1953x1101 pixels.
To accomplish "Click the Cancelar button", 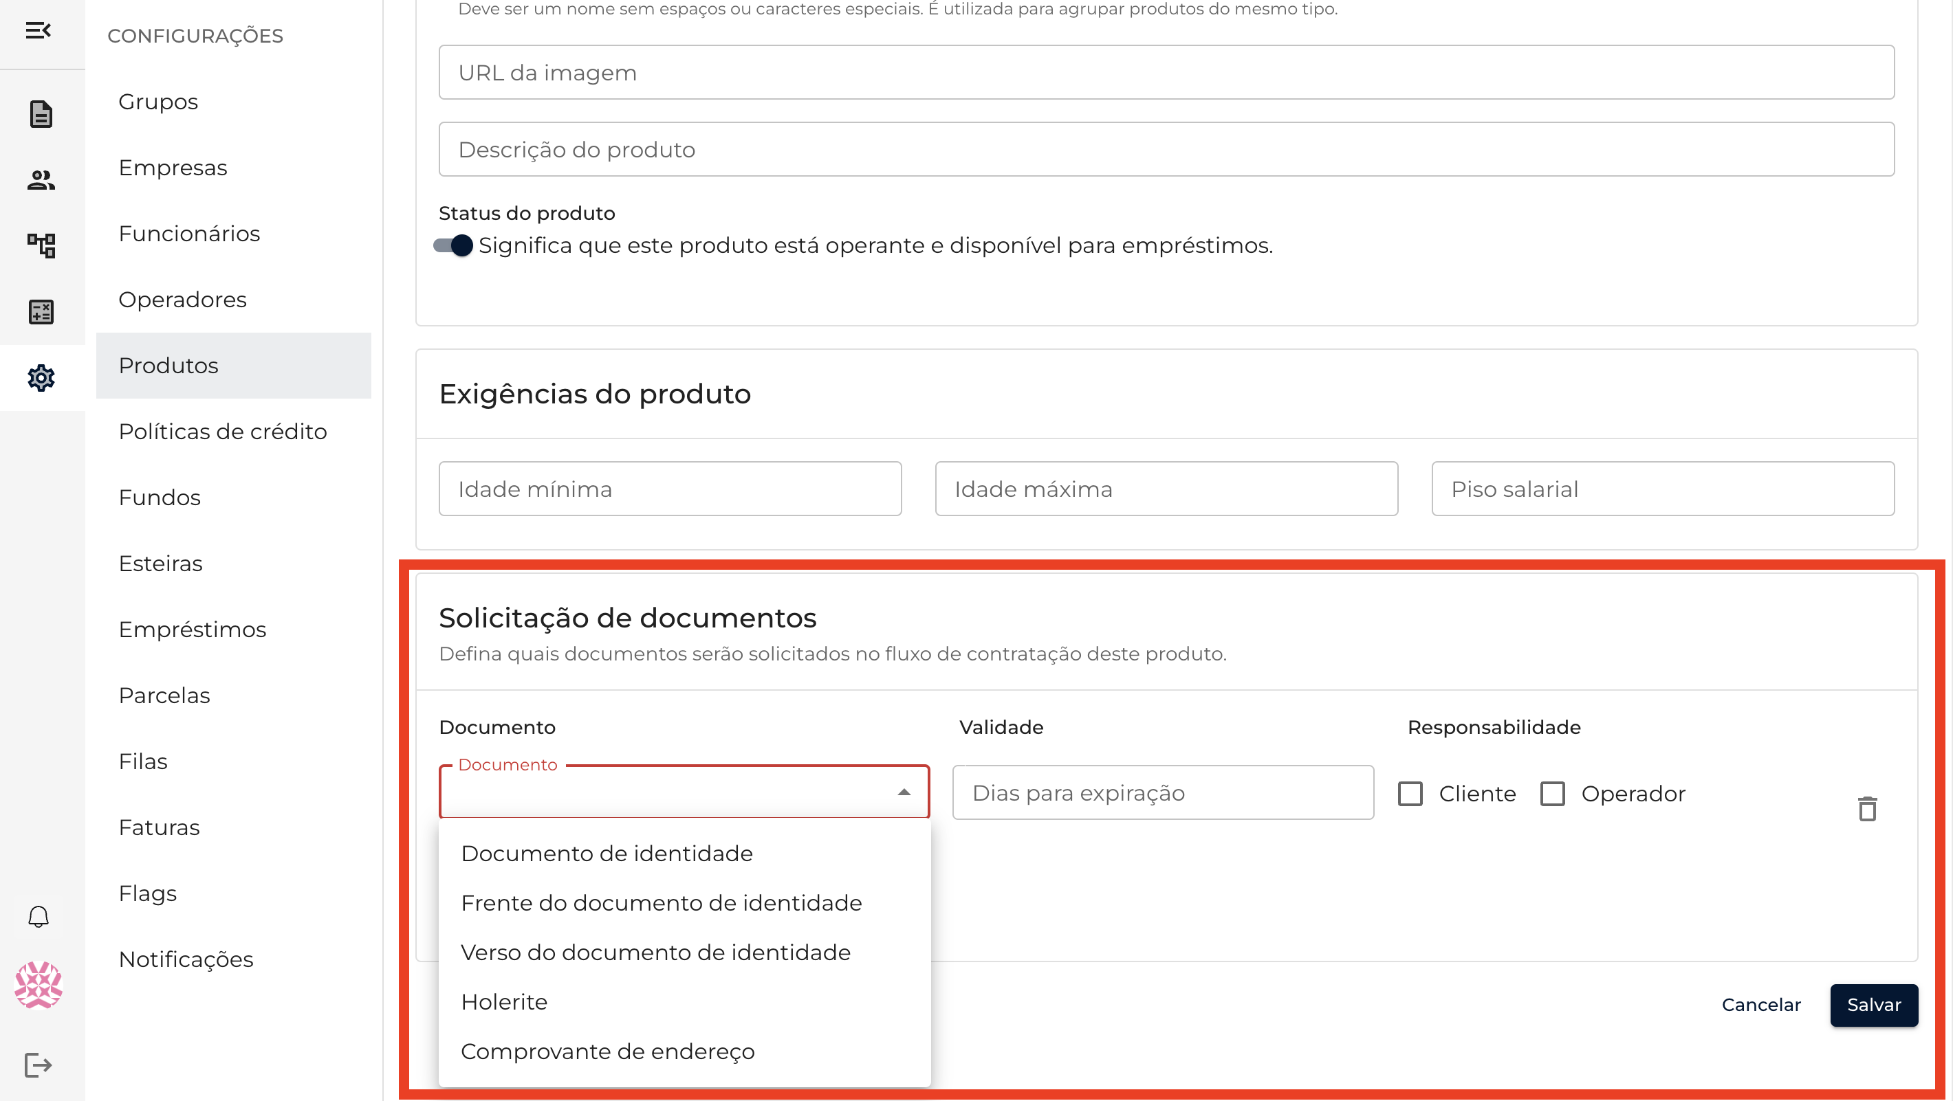I will (x=1760, y=1005).
